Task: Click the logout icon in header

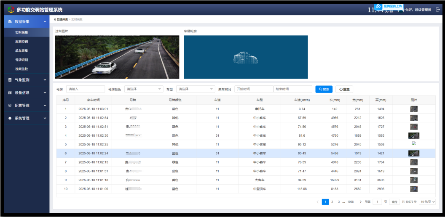Action: click(437, 10)
